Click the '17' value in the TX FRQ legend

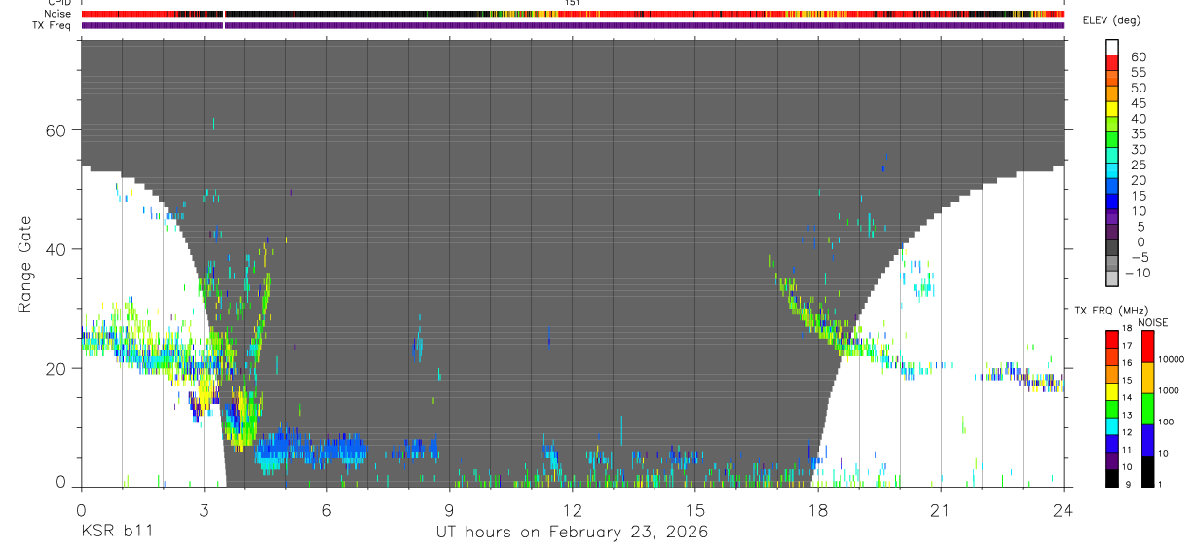1128,347
